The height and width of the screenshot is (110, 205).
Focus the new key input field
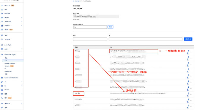90,39
